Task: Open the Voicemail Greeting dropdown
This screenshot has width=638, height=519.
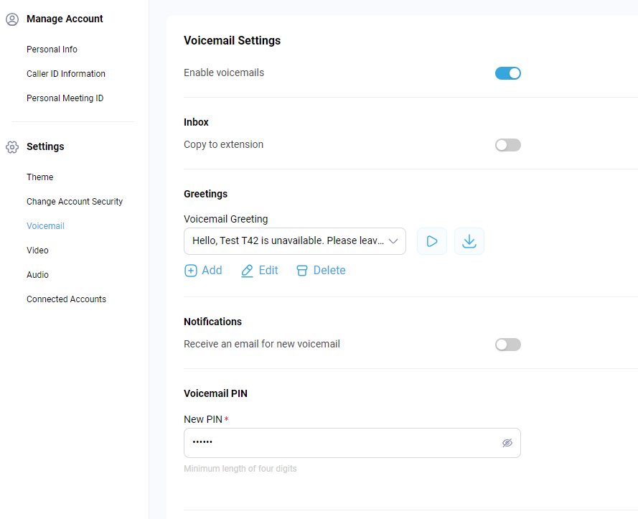Action: pyautogui.click(x=294, y=241)
